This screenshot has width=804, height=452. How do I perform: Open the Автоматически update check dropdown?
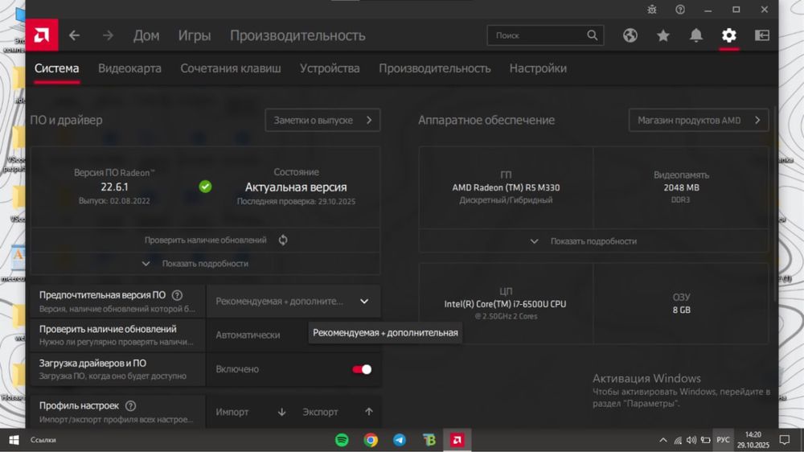tap(293, 335)
